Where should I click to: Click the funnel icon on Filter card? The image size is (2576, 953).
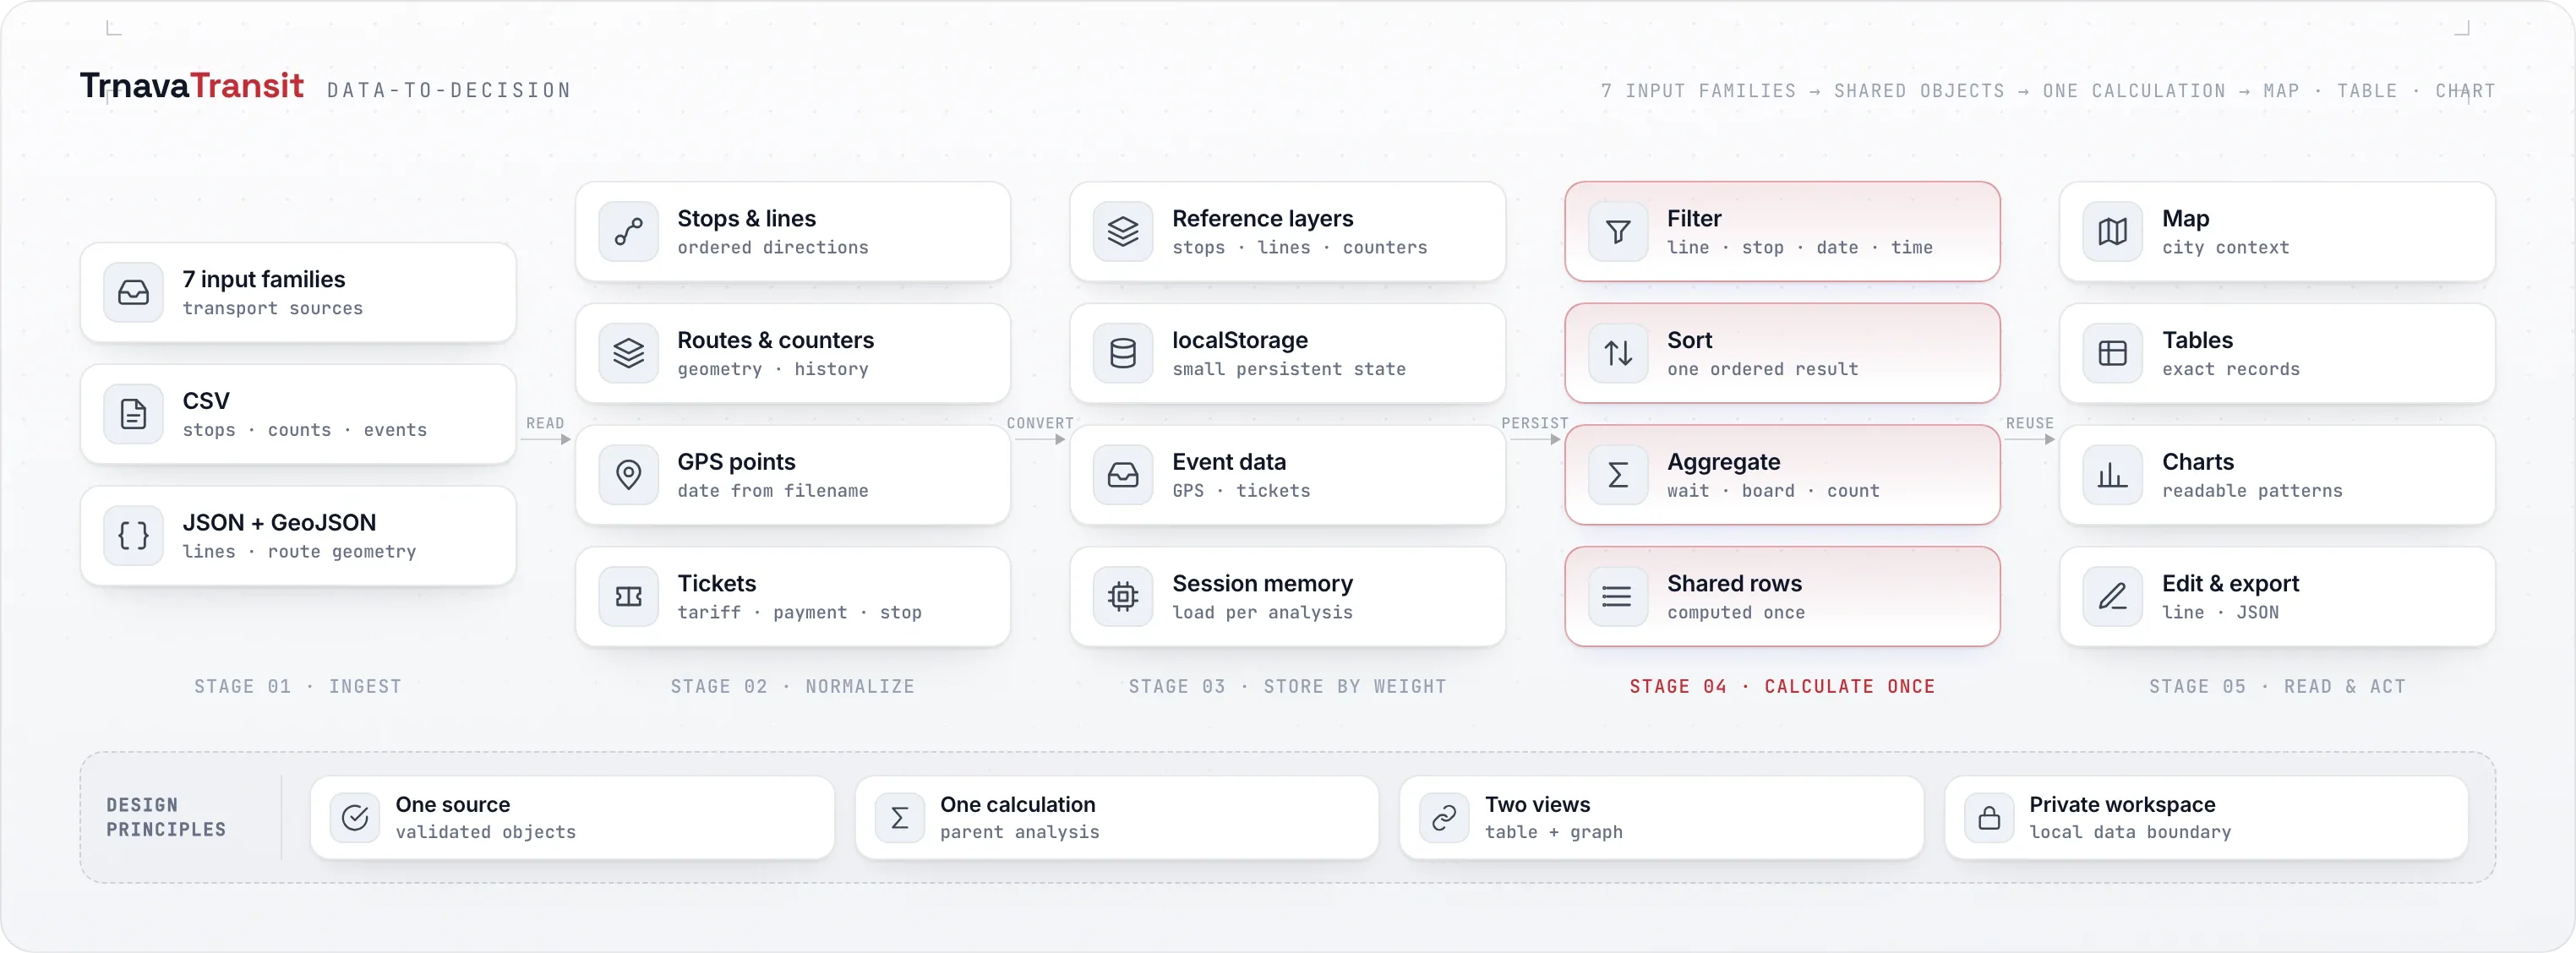pos(1617,232)
